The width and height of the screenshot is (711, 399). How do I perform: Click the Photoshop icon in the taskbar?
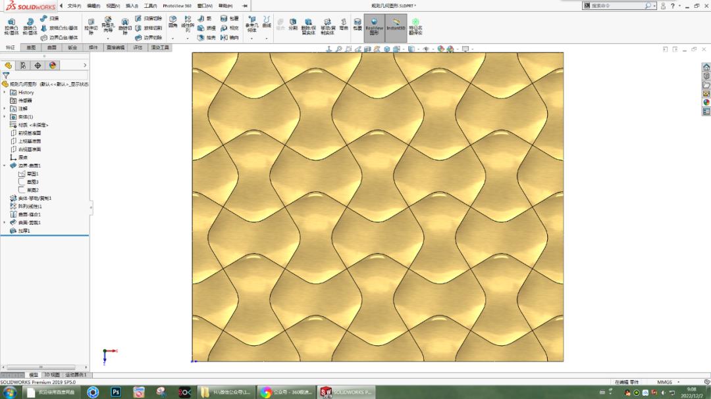(116, 392)
